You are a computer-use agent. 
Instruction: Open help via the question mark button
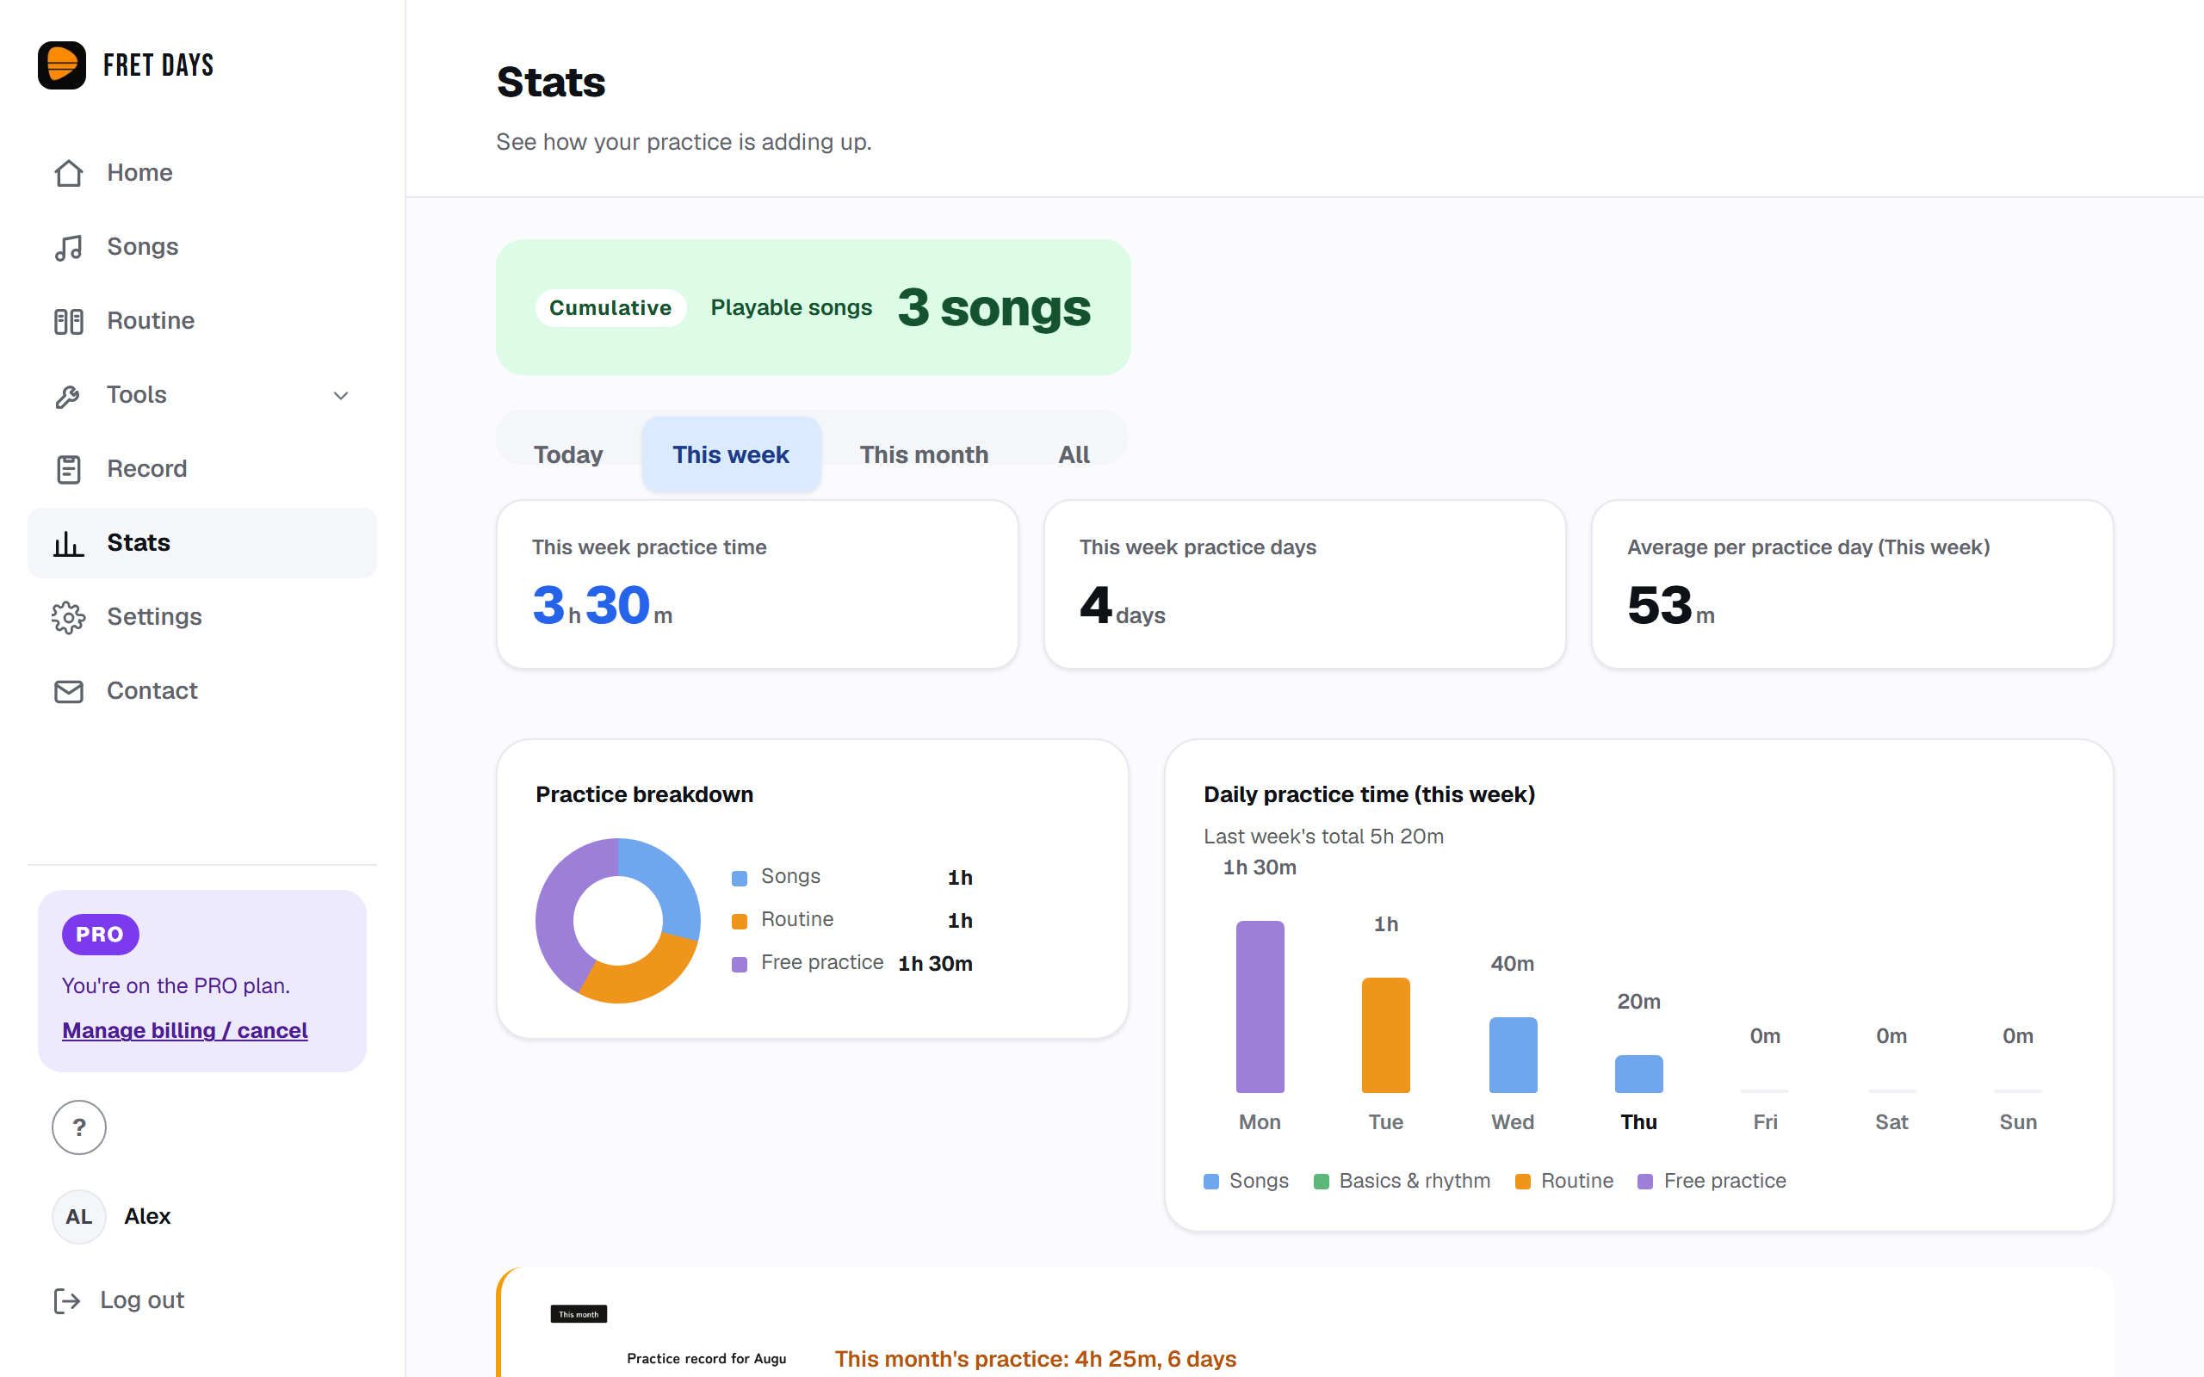(x=79, y=1127)
